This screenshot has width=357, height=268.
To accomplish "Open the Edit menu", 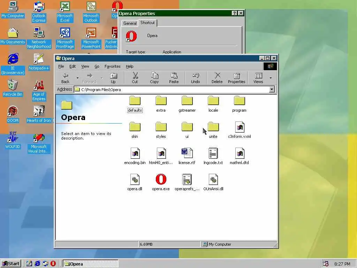I will pyautogui.click(x=73, y=66).
